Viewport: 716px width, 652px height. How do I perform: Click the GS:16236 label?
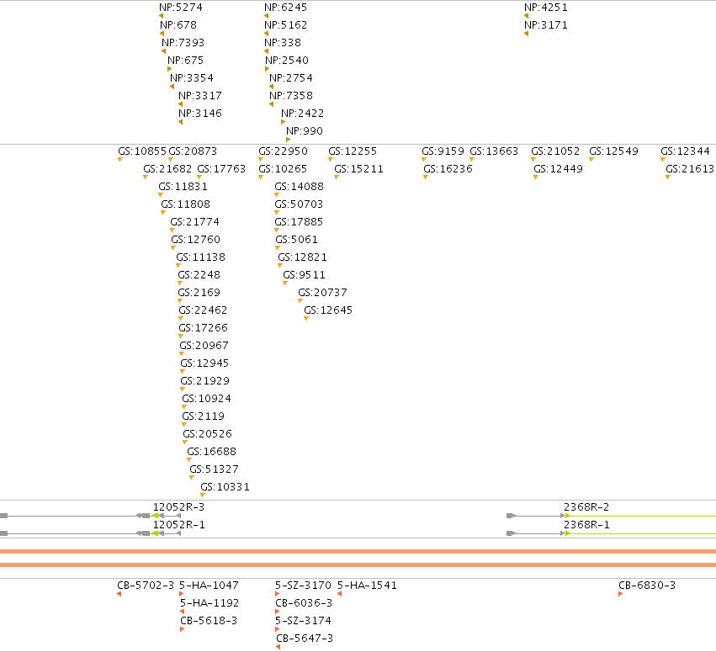pyautogui.click(x=448, y=169)
